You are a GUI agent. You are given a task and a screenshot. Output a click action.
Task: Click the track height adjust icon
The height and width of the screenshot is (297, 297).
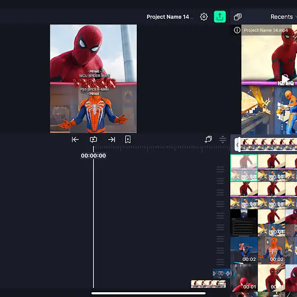point(223,139)
